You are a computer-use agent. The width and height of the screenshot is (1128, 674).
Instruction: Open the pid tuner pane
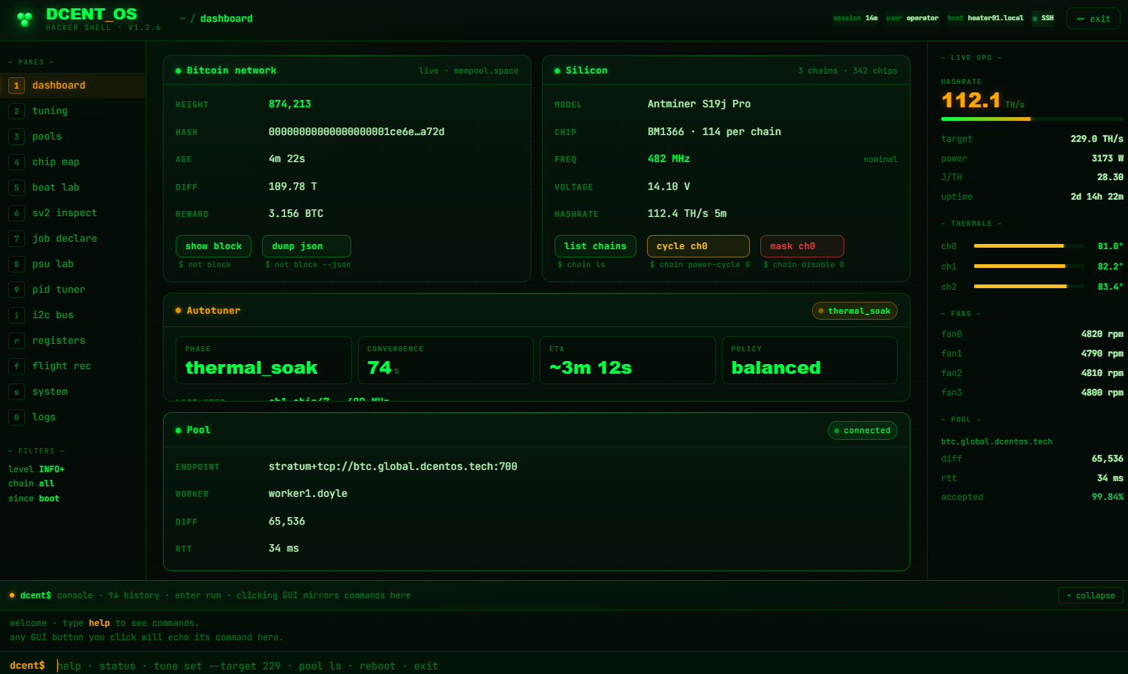pyautogui.click(x=73, y=290)
